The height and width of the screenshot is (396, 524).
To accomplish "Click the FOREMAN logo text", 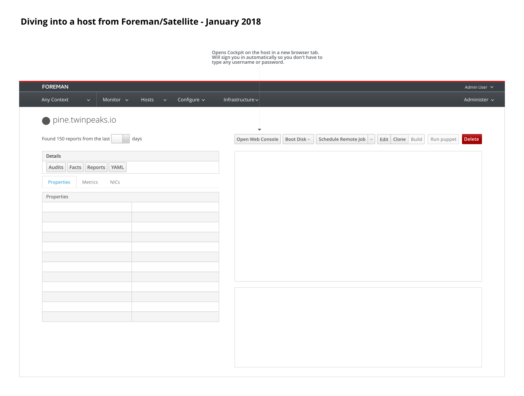I will click(55, 87).
